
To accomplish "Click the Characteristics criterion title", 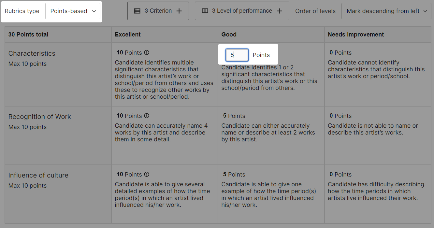I will tap(32, 53).
